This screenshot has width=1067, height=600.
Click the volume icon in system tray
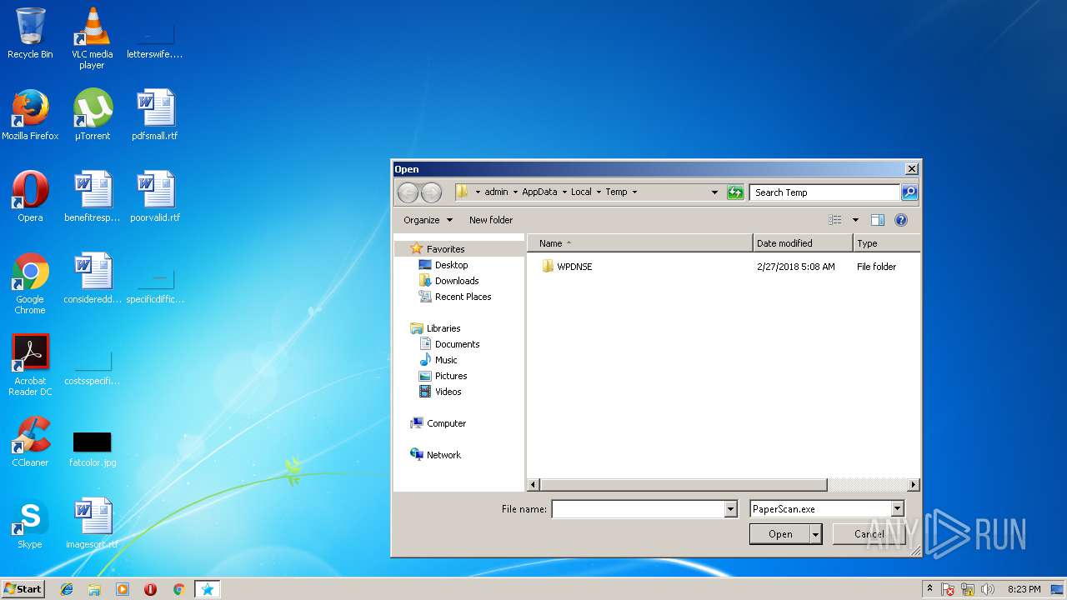point(988,589)
